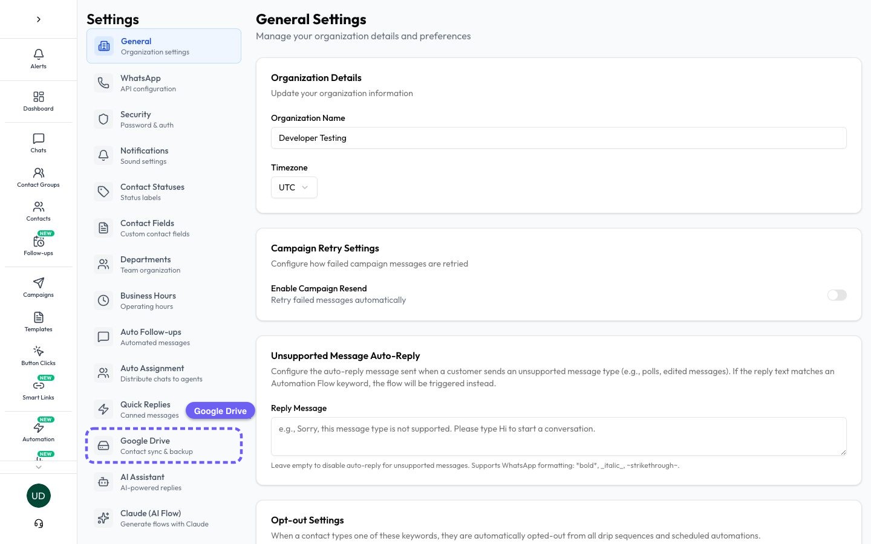The height and width of the screenshot is (544, 871).
Task: Open Google Drive contact sync settings
Action: click(x=164, y=445)
